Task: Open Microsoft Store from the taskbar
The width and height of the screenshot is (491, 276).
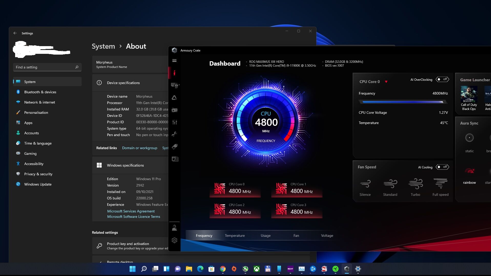Action: 211,269
